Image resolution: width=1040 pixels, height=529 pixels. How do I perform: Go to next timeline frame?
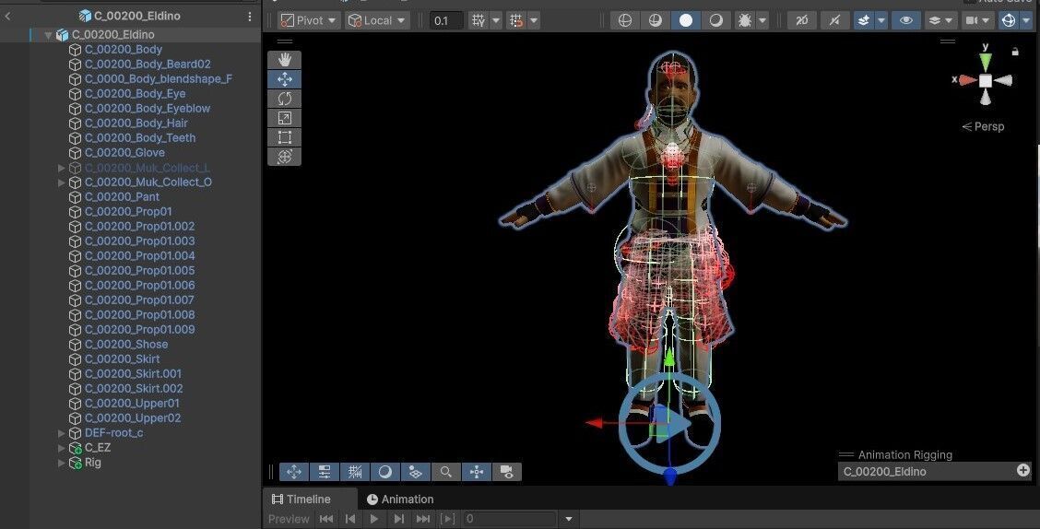398,519
